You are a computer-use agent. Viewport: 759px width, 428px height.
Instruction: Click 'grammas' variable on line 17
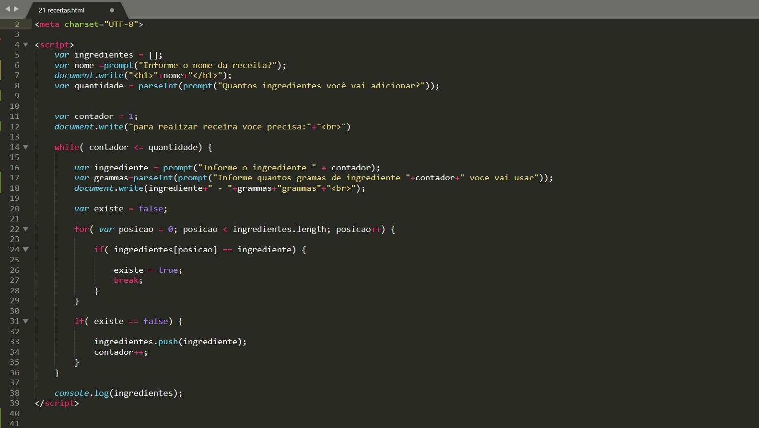click(x=111, y=178)
